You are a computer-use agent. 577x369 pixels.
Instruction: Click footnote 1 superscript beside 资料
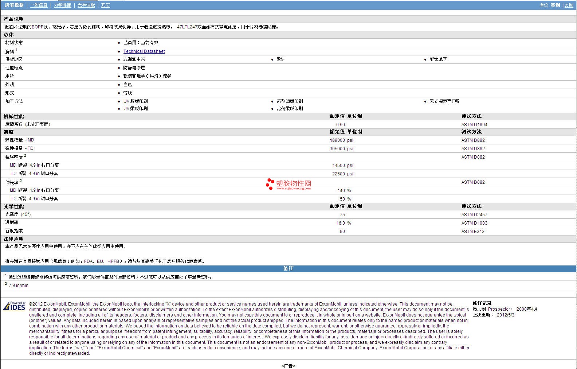click(16, 50)
